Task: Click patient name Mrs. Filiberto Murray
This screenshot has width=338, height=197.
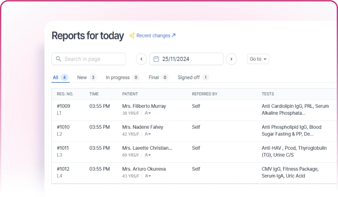Action: pyautogui.click(x=144, y=106)
